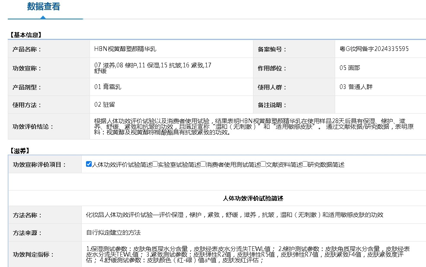Click the 备案编号 label
Viewport: 426px width, 267px height.
tap(272, 49)
